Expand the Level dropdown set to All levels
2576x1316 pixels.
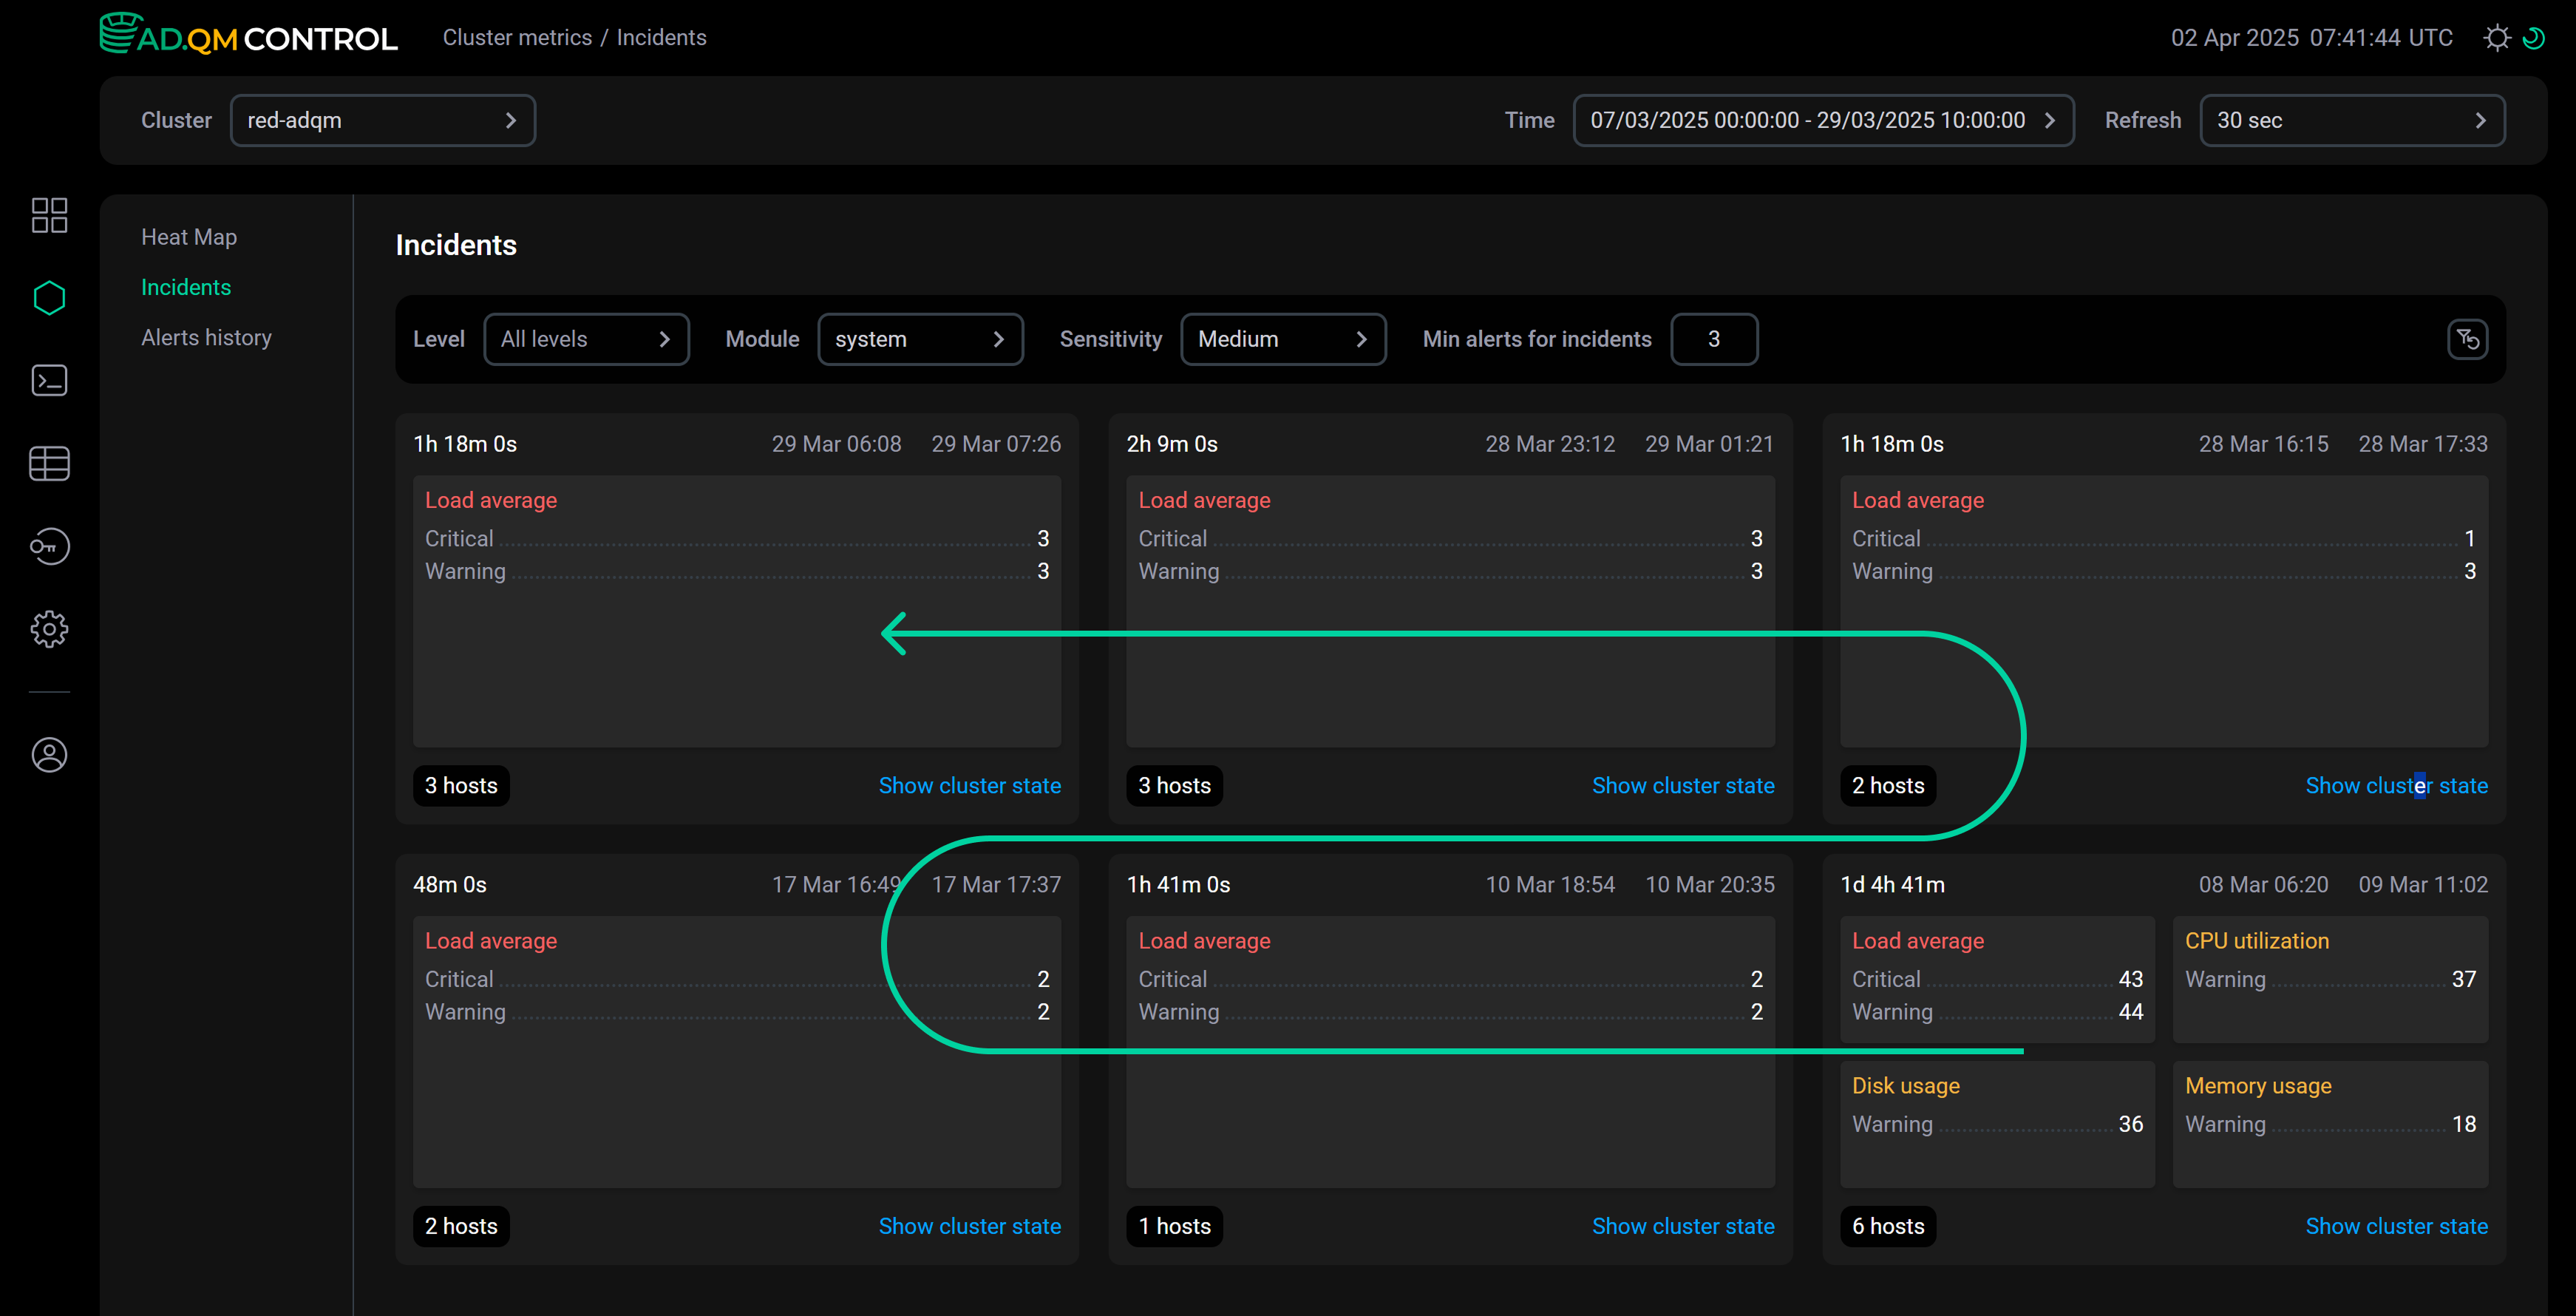tap(586, 339)
